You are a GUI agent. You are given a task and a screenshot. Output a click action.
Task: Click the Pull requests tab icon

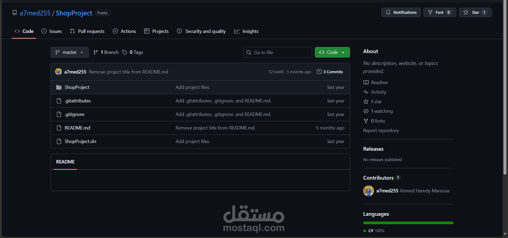pos(72,31)
